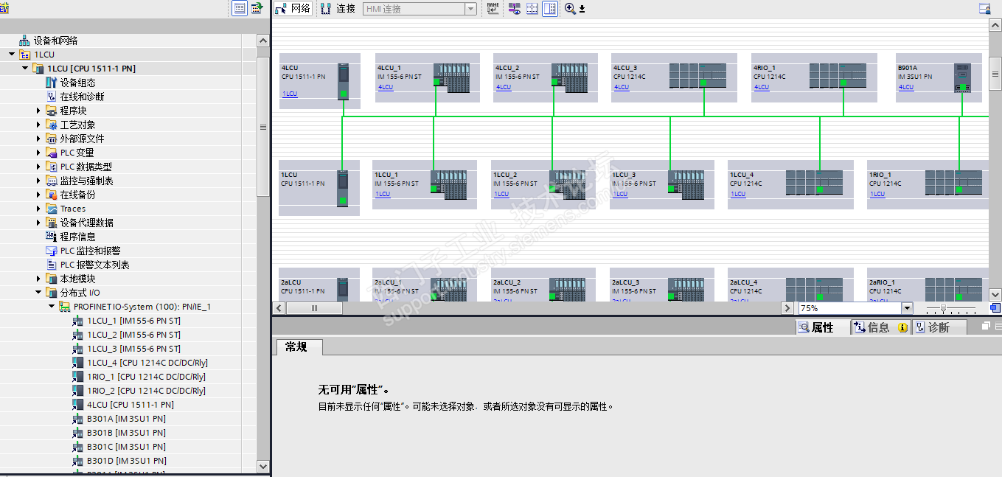Follow the 4LCU link under B901A device
Screen dimensions: 1002x477
(x=906, y=87)
